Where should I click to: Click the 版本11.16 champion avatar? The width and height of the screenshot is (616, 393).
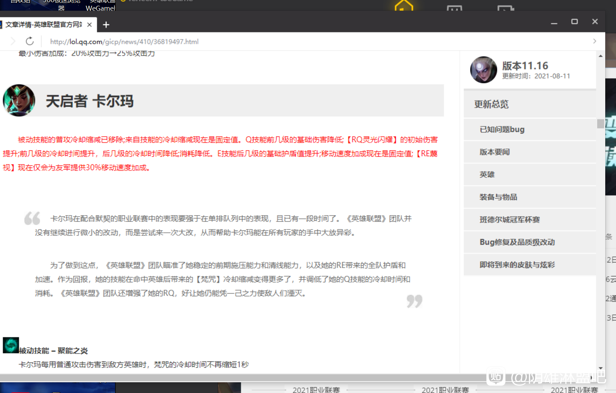pos(483,69)
